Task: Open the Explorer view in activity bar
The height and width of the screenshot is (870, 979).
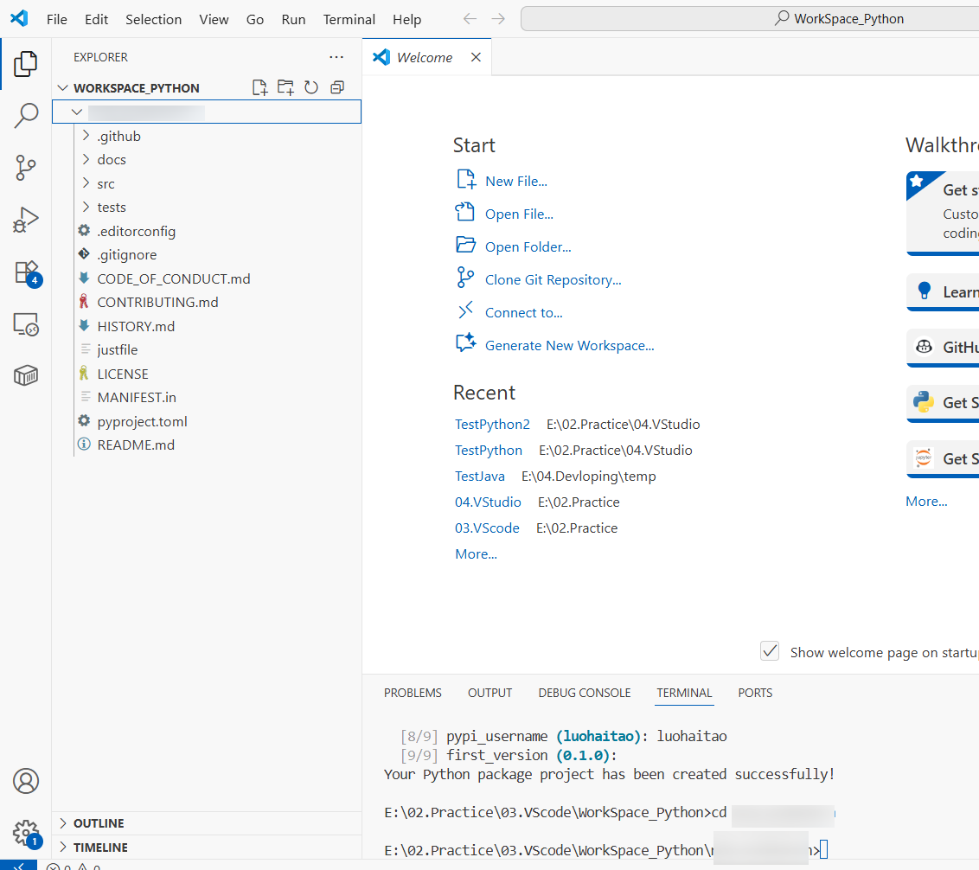Action: tap(26, 64)
